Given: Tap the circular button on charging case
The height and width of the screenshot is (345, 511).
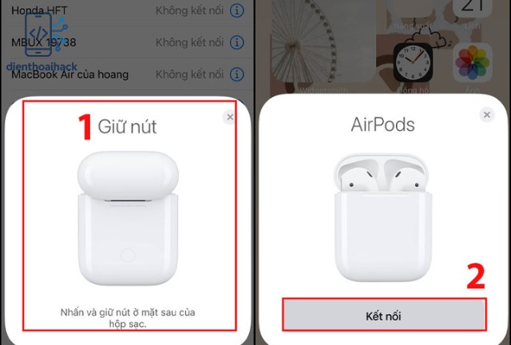Looking at the screenshot, I should click(x=128, y=255).
